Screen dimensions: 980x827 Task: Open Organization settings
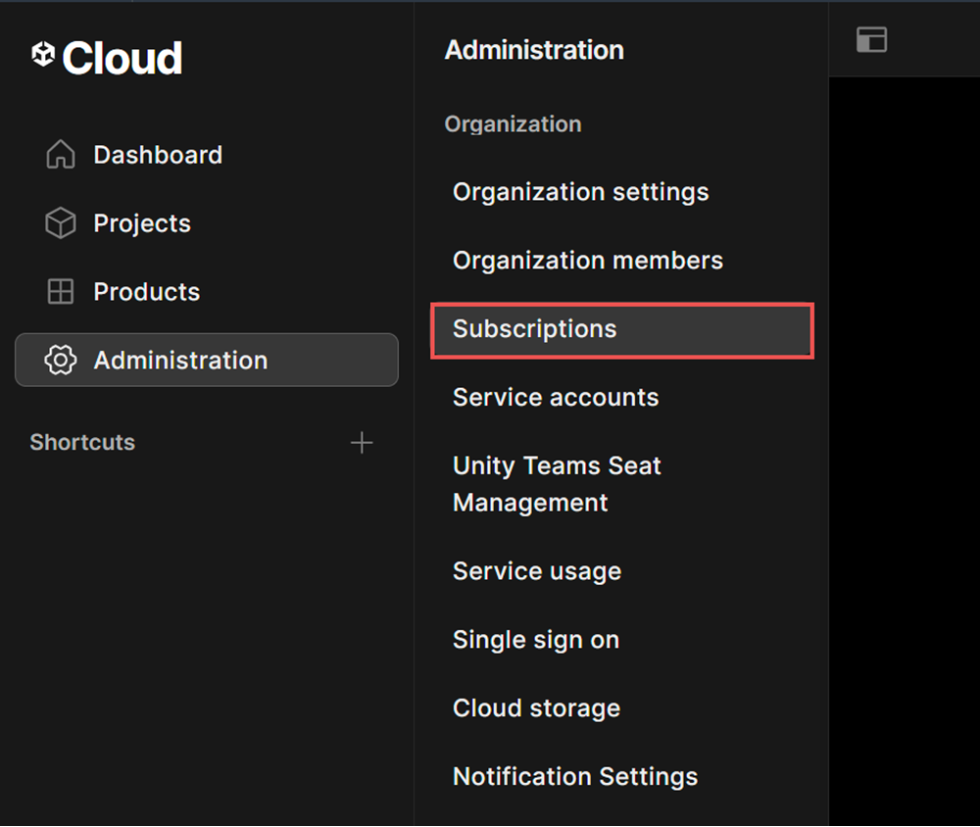tap(580, 192)
